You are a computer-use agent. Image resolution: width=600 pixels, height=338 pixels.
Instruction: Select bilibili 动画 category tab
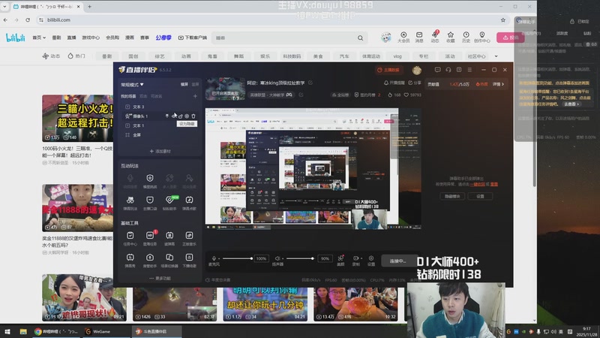click(186, 56)
